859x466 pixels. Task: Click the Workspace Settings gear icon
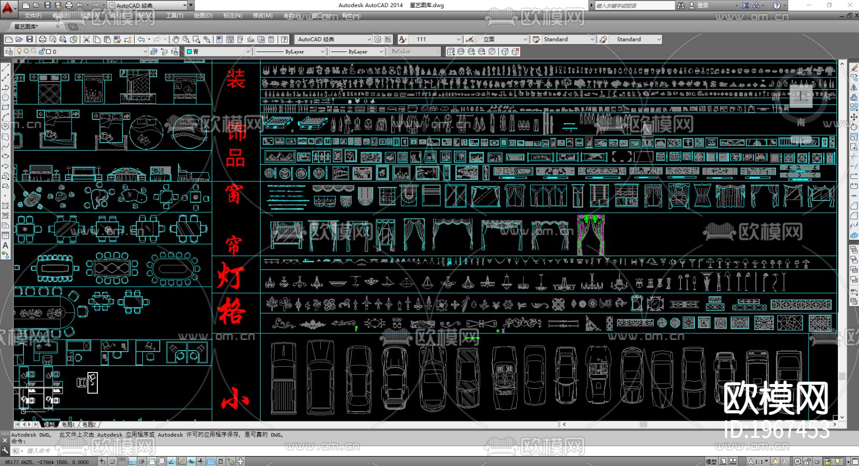click(378, 39)
